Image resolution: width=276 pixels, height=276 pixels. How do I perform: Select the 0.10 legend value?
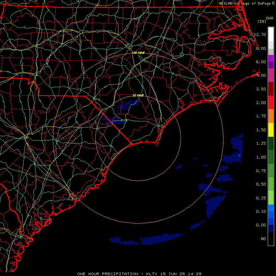click(x=261, y=212)
